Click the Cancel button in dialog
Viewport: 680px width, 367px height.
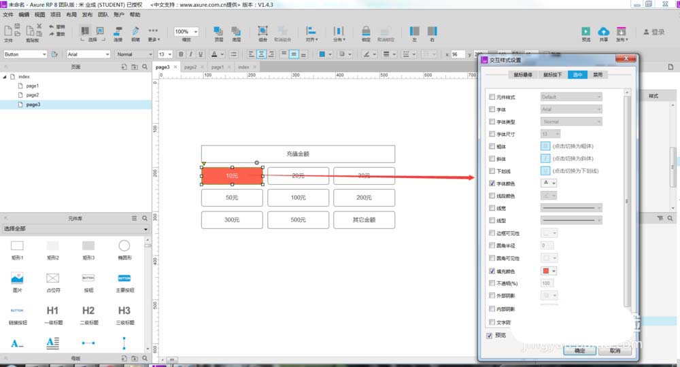click(615, 350)
